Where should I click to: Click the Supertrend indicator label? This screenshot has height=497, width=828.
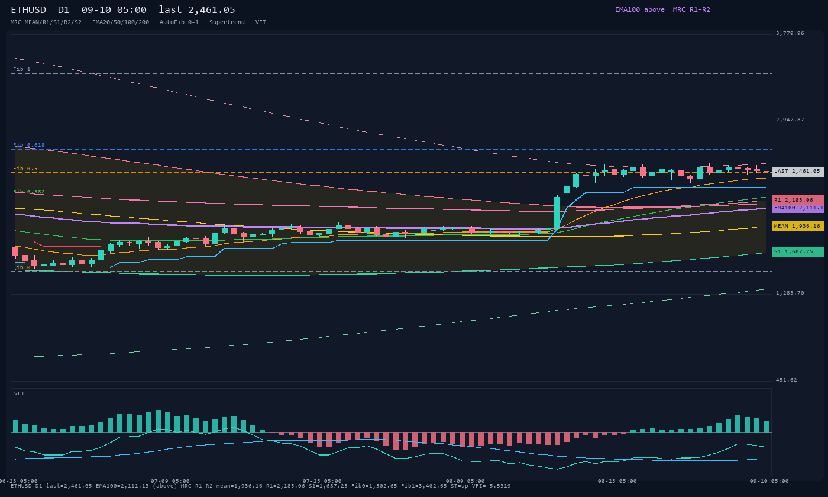(227, 22)
